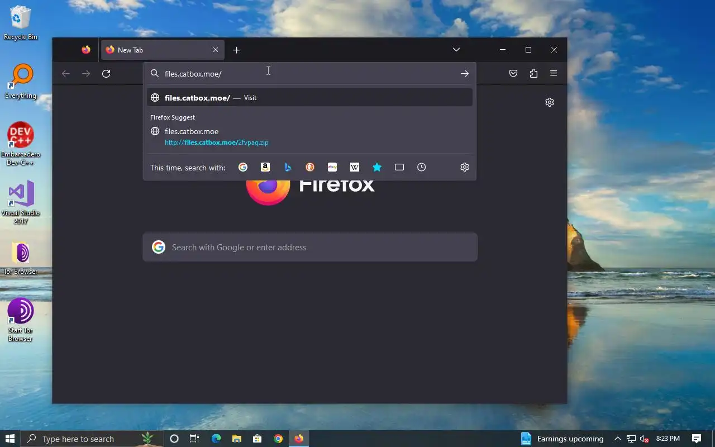715x447 pixels.
Task: Open the Windows Start menu
Action: click(x=10, y=439)
